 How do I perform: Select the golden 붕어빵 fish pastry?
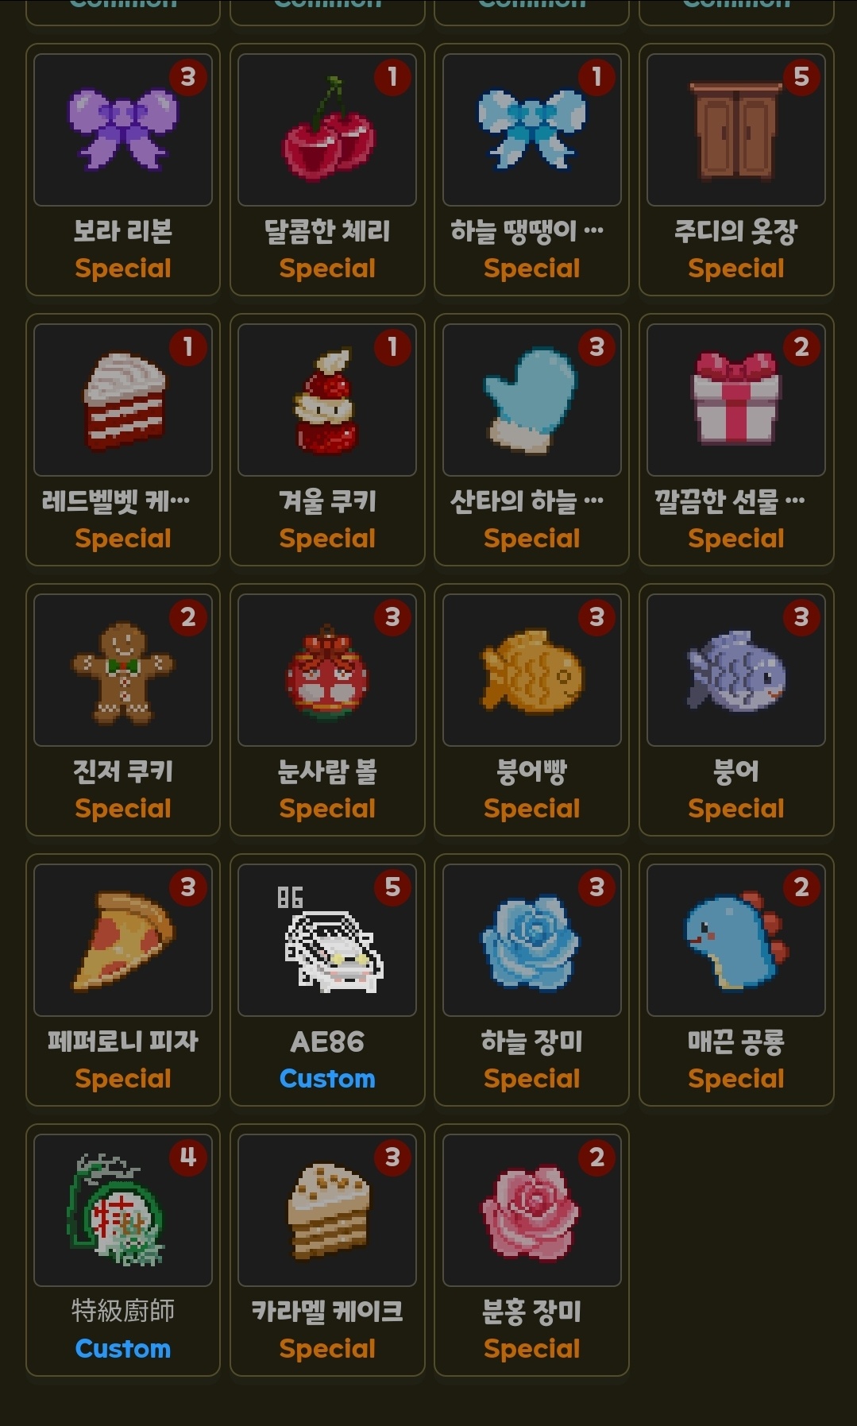click(x=531, y=709)
